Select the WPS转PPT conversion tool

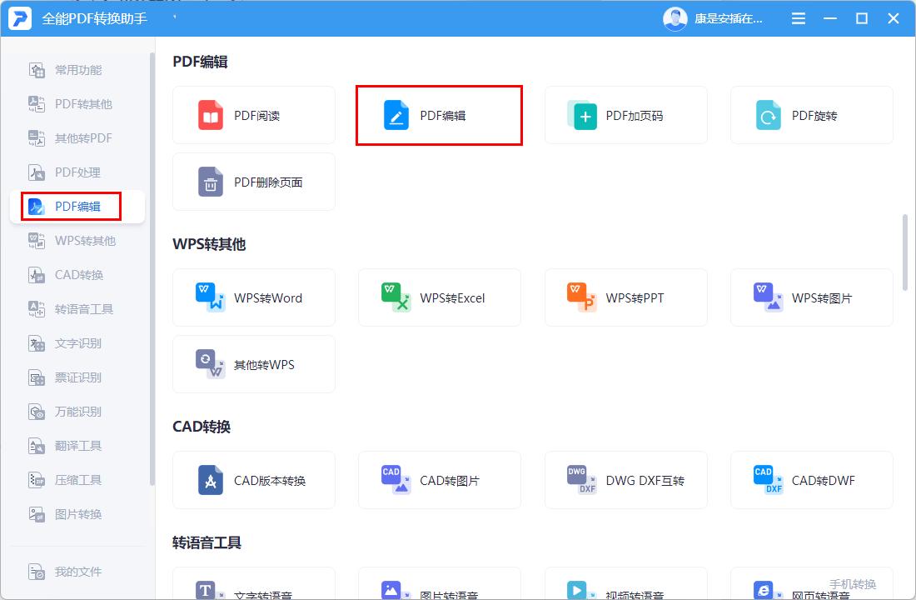625,297
